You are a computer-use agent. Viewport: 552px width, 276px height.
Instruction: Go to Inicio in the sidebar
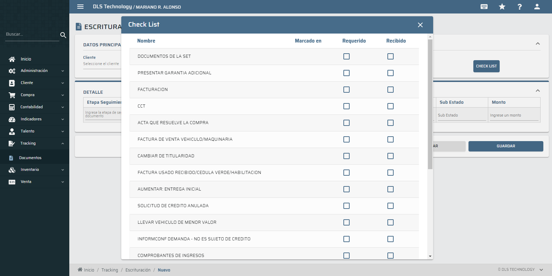26,59
